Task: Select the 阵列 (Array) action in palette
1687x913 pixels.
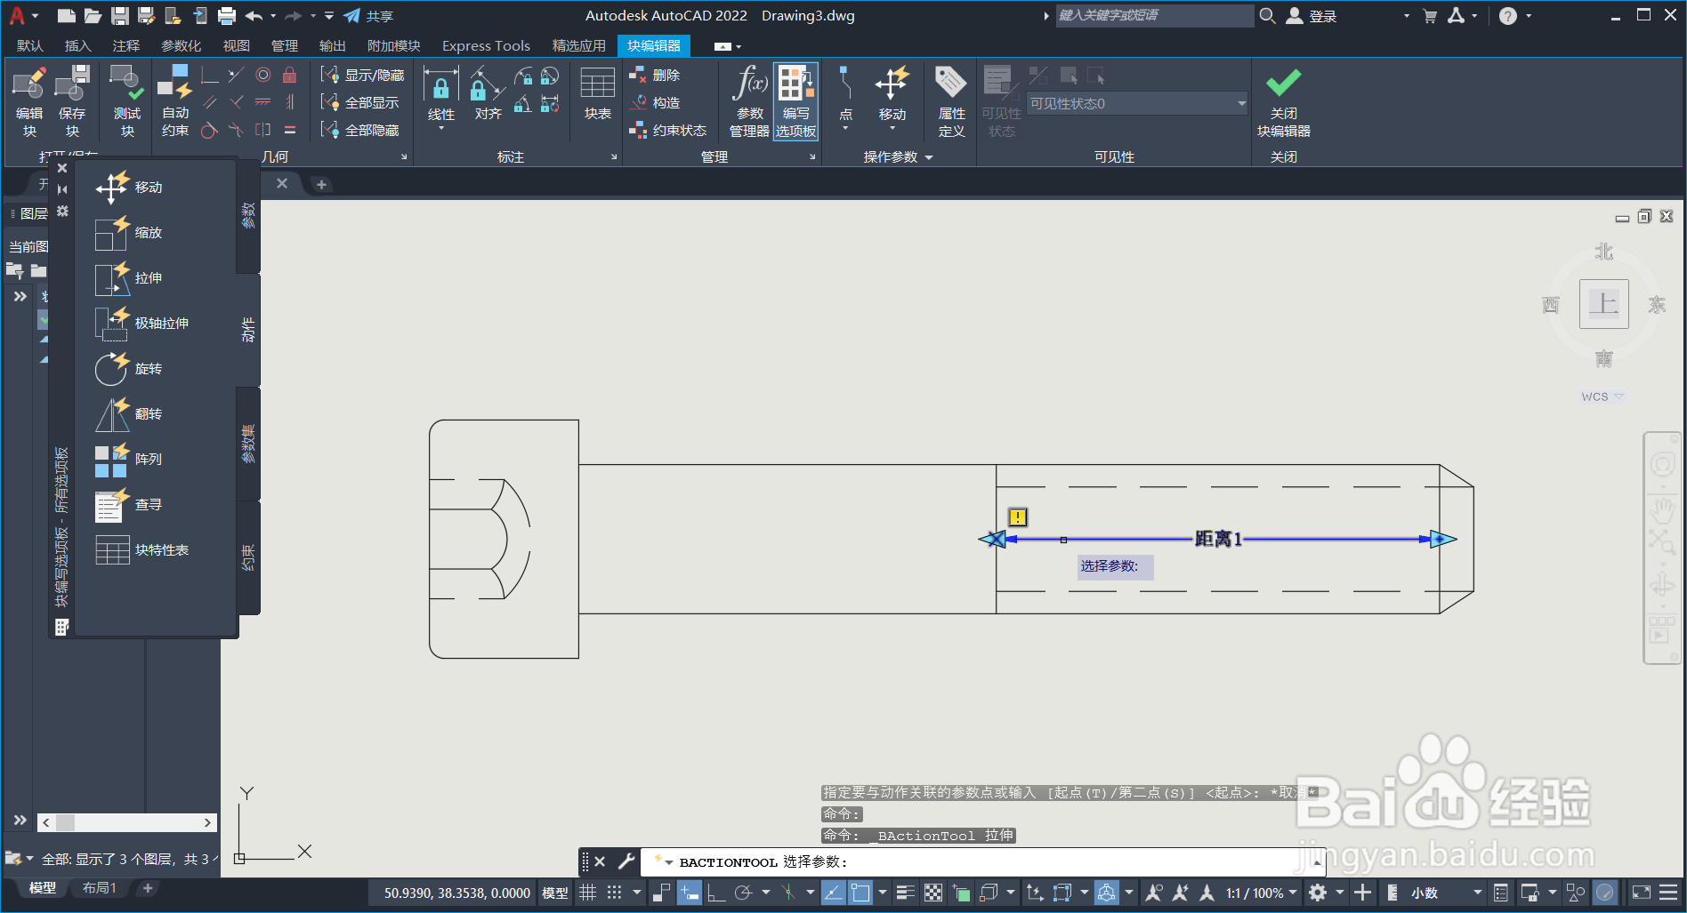Action: point(130,460)
